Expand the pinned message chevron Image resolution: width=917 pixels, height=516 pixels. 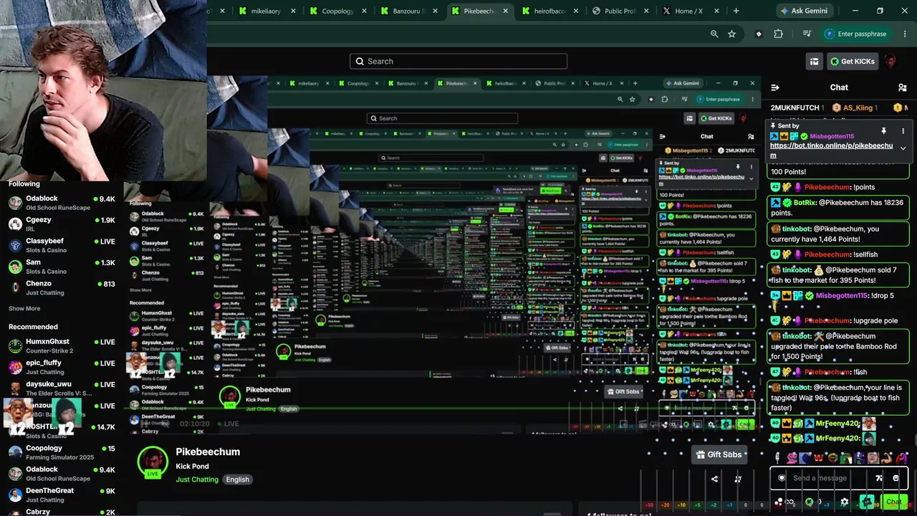pyautogui.click(x=903, y=148)
